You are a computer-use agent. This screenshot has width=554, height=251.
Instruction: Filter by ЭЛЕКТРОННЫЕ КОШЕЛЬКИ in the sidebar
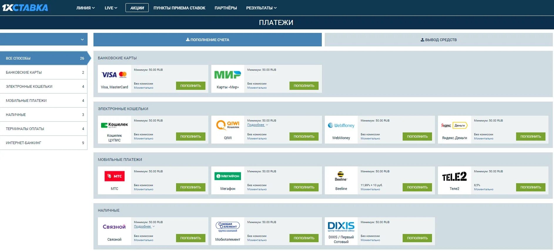click(x=44, y=86)
